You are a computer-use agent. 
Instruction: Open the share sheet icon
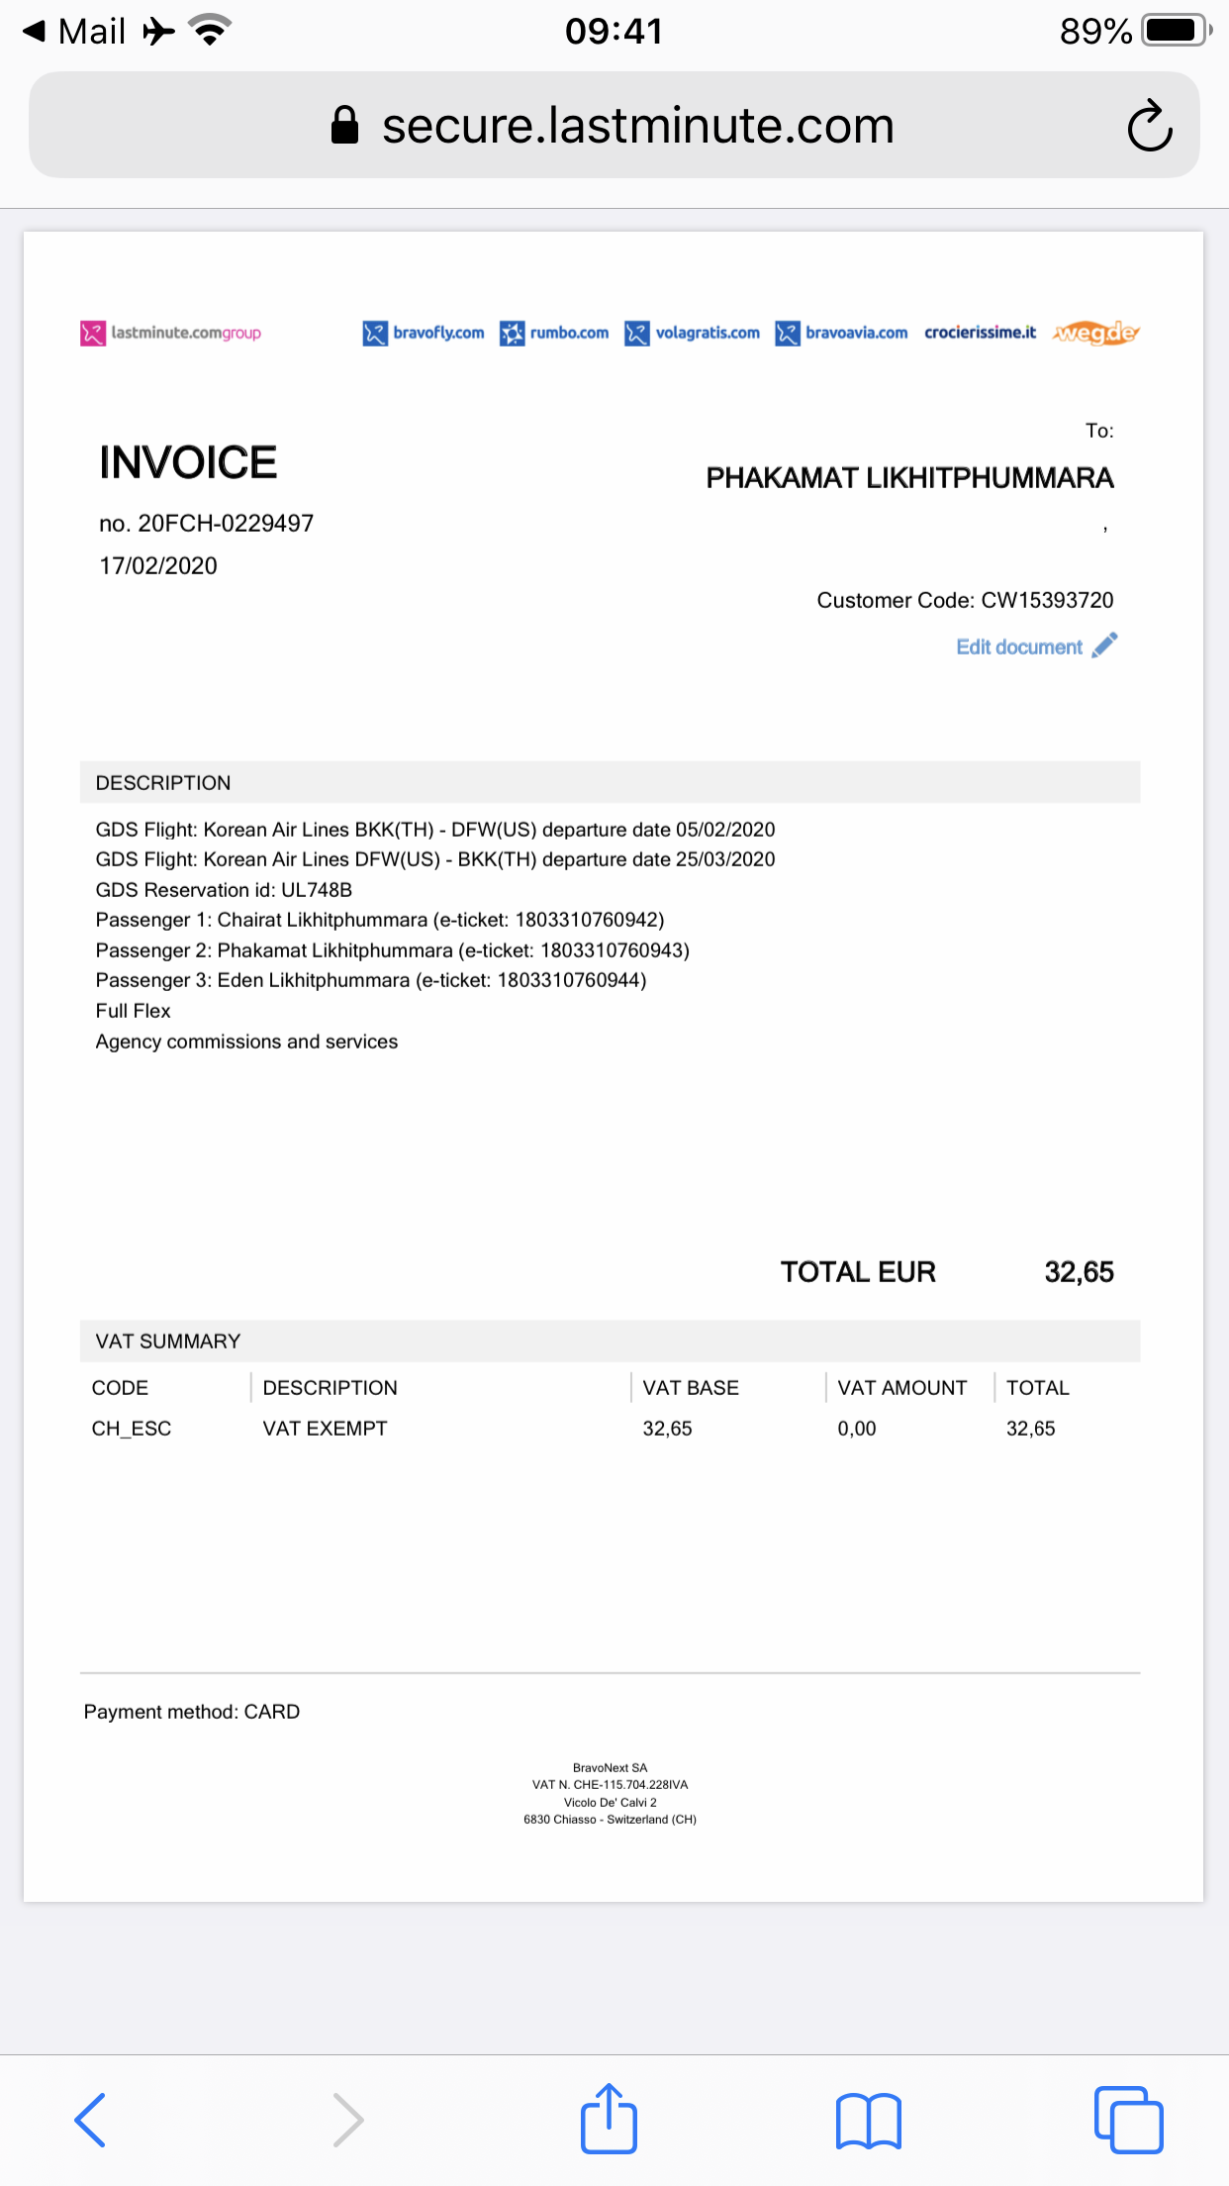tap(609, 2120)
